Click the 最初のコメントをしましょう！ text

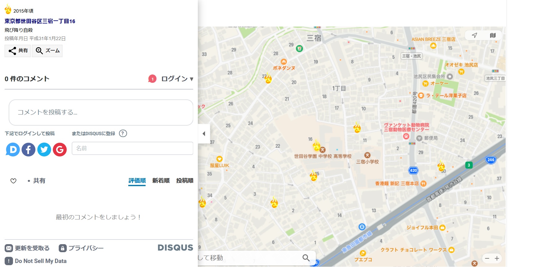point(99,217)
